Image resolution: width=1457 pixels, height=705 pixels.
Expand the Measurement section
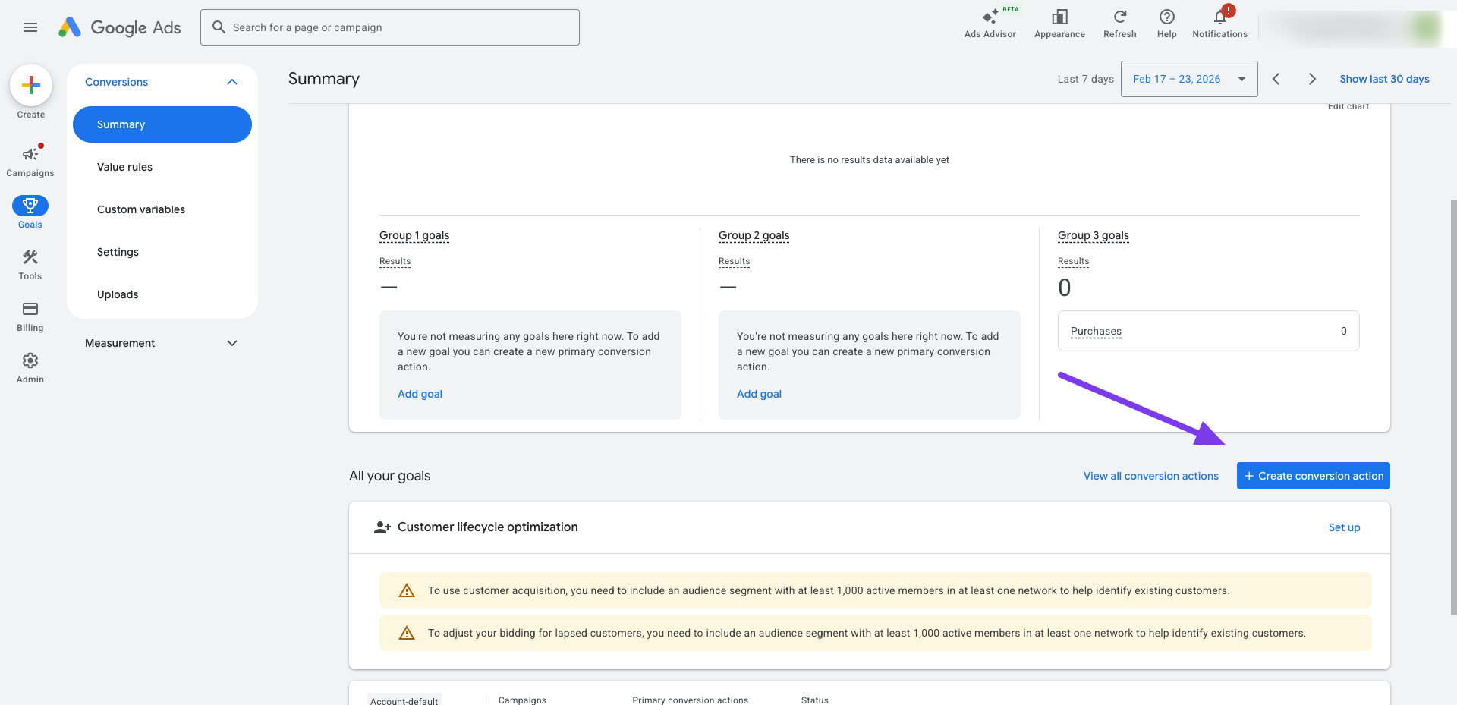click(232, 343)
